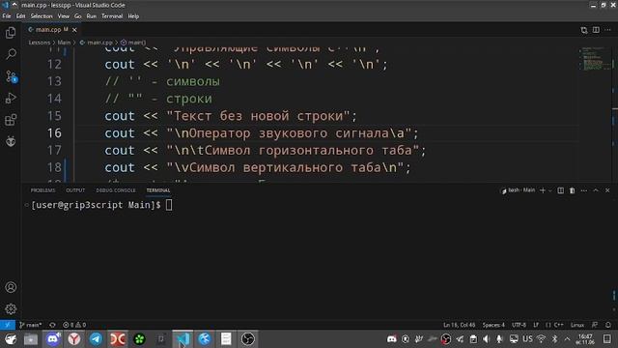The image size is (618, 348).
Task: Open the Help menu
Action: coord(133,16)
